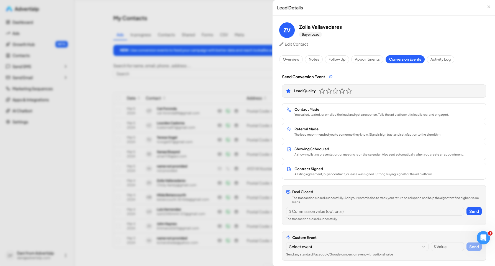Click the ZV contact avatar
This screenshot has height=266, width=495.
coord(287,30)
